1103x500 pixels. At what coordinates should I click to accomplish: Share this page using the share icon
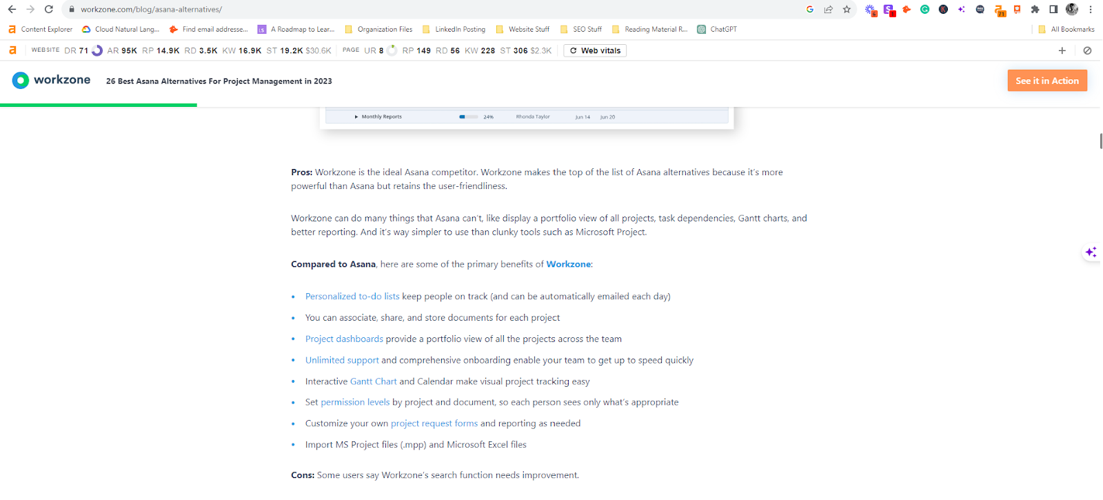click(x=829, y=10)
